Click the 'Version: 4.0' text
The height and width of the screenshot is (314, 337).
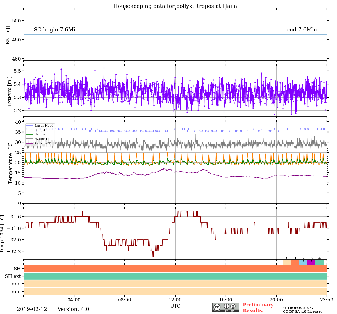[x=73, y=309]
